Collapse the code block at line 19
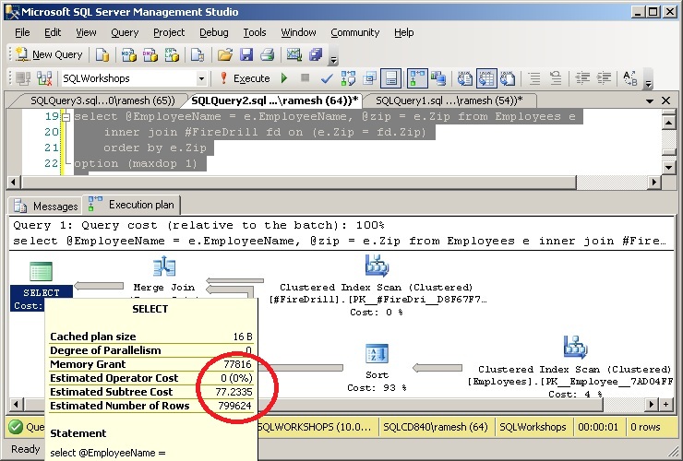The width and height of the screenshot is (683, 461). (x=66, y=117)
